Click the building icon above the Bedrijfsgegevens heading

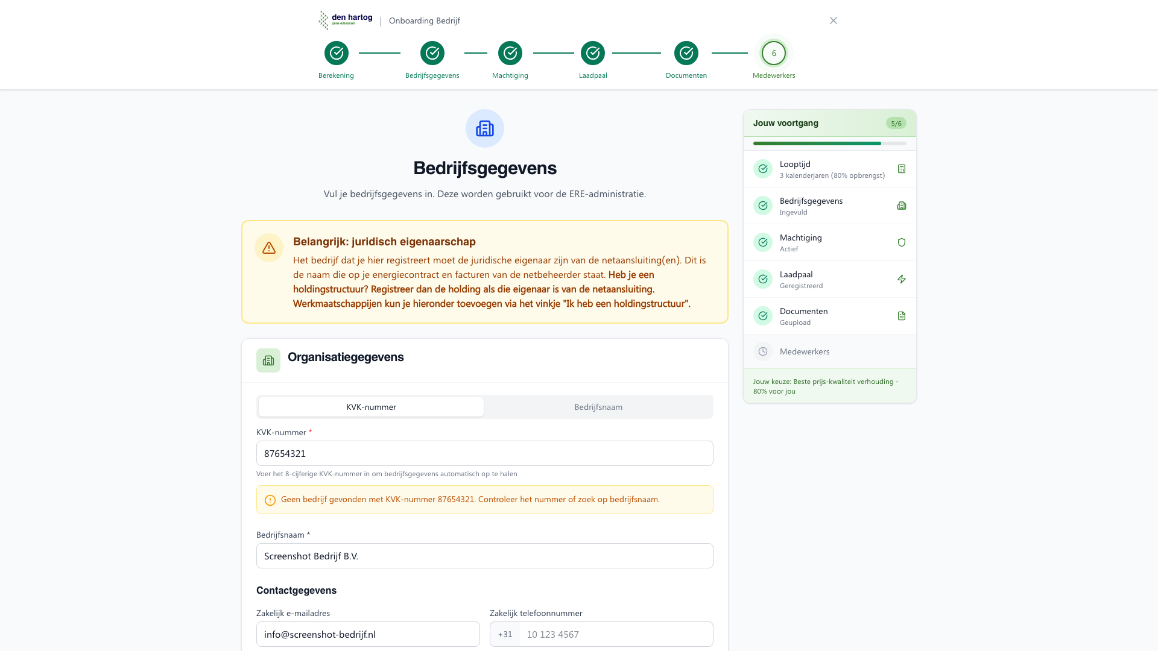(484, 128)
